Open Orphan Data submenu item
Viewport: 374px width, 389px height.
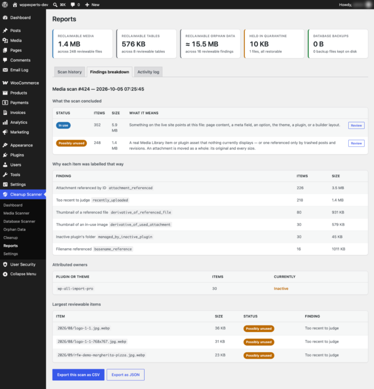point(15,229)
